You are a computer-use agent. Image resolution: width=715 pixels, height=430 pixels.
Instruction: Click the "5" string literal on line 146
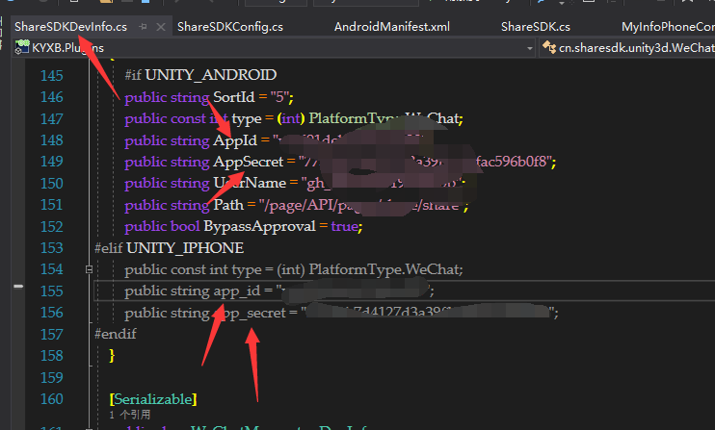pos(279,97)
